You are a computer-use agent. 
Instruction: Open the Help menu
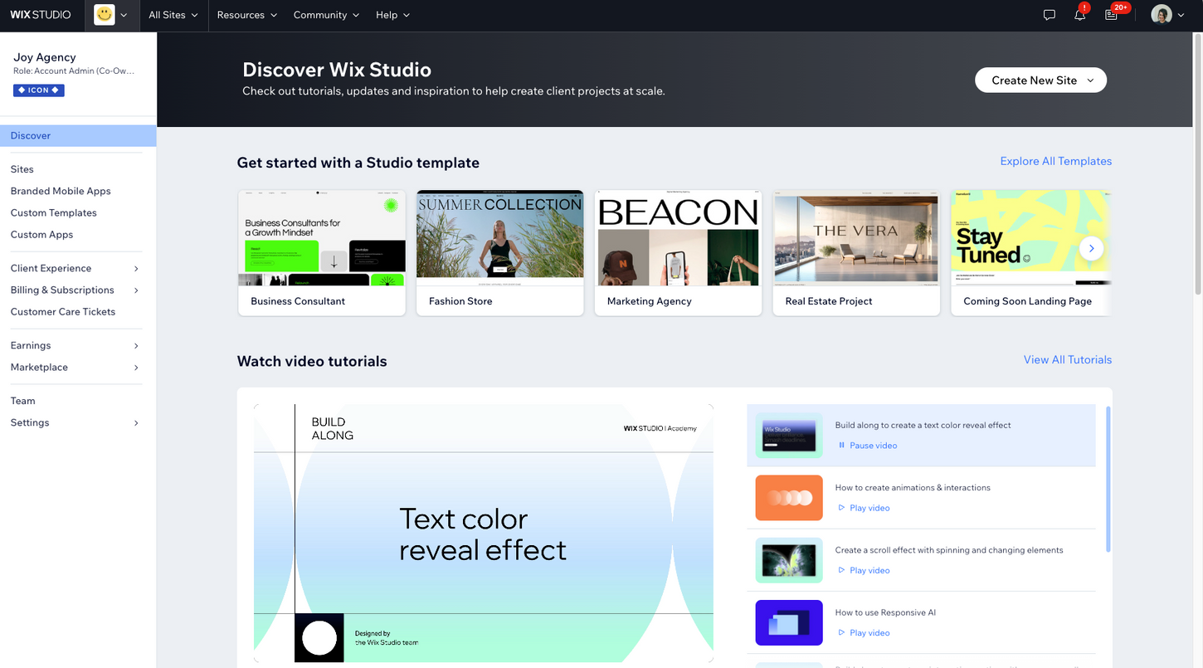[392, 15]
